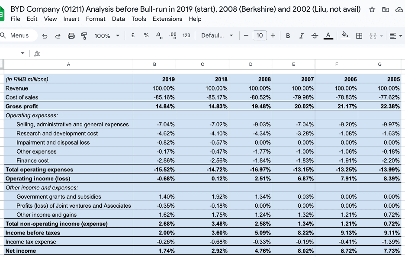
Task: Click 2018 total non-operating income 3.48%
Action: pos(202,223)
